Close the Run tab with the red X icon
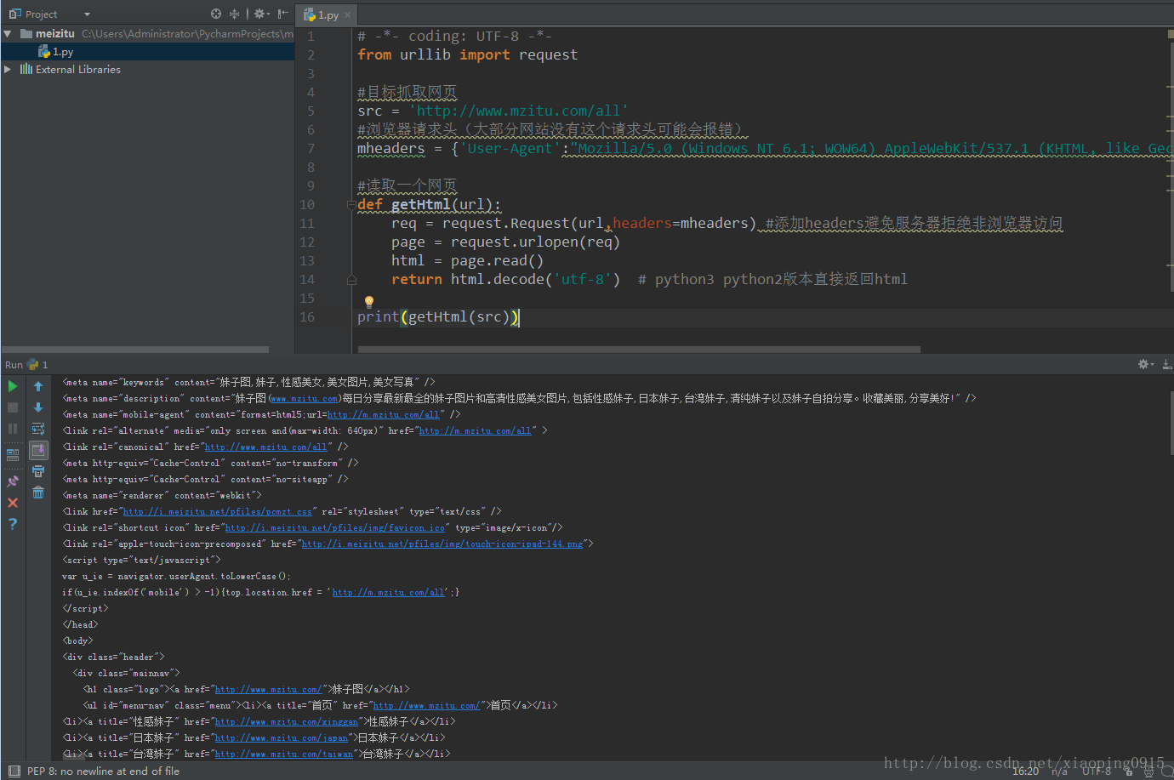 13,503
